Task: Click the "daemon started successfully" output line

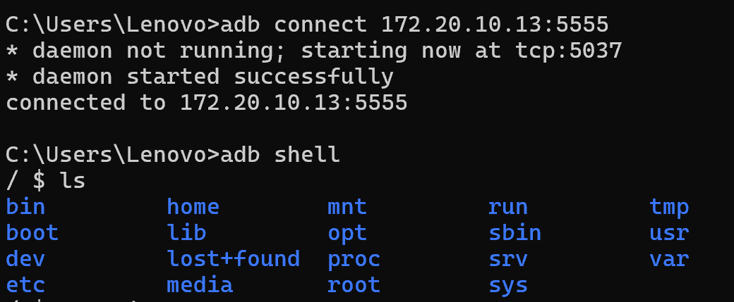Action: (199, 77)
